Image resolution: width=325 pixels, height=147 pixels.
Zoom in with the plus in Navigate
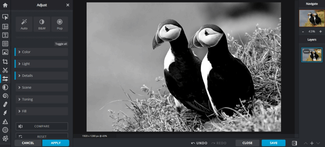click(320, 32)
